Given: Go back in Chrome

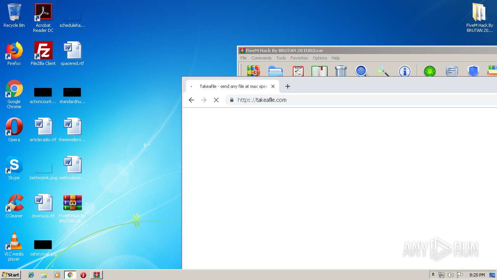Looking at the screenshot, I should 191,100.
